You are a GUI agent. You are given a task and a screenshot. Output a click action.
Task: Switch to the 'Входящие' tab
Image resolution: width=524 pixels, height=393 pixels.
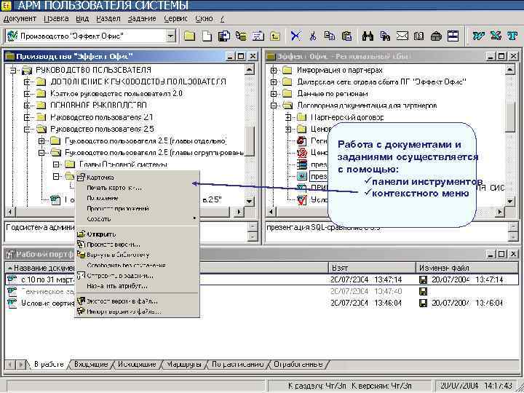91,365
